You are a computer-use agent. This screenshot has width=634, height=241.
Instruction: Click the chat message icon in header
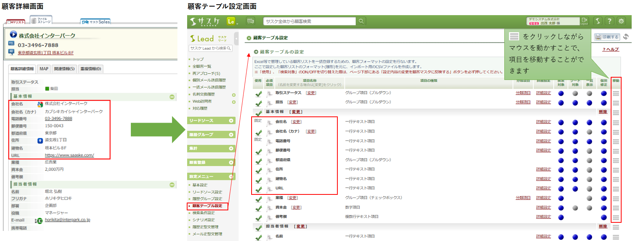[x=250, y=21]
